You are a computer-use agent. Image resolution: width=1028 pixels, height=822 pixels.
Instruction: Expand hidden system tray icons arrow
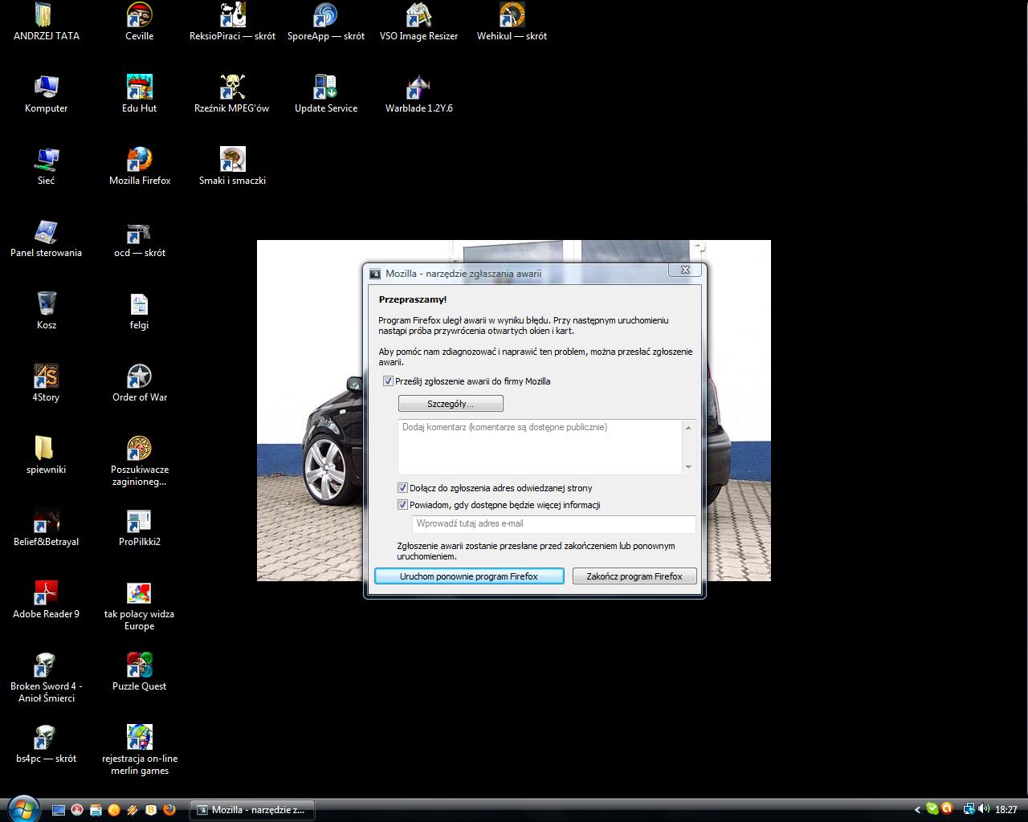click(x=917, y=810)
